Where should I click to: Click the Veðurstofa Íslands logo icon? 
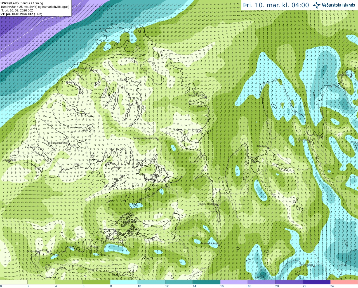tap(316, 5)
